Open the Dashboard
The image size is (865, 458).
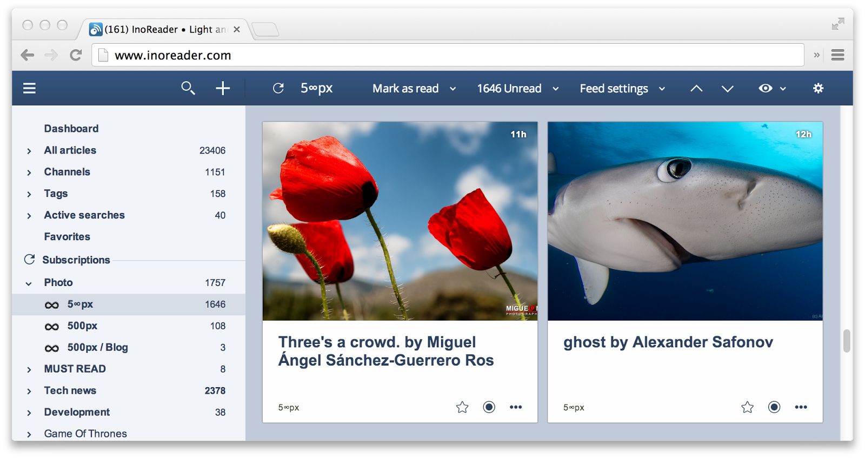click(71, 129)
